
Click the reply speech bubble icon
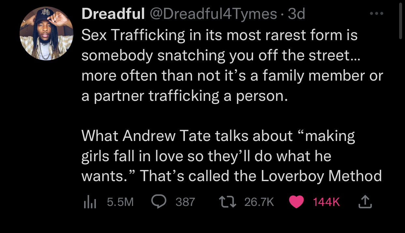click(x=159, y=202)
